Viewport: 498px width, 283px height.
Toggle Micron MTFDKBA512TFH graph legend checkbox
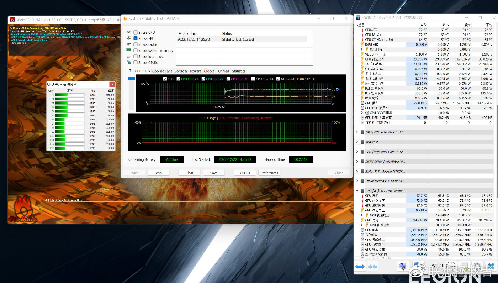point(278,79)
